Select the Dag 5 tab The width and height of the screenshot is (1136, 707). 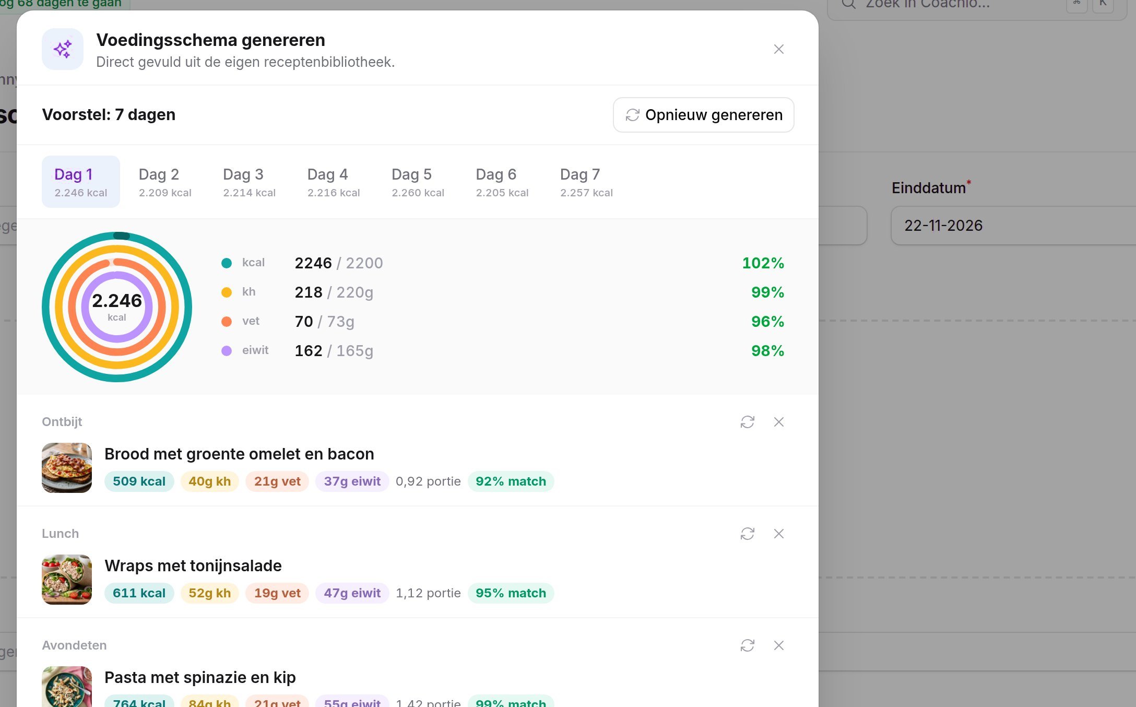click(418, 182)
